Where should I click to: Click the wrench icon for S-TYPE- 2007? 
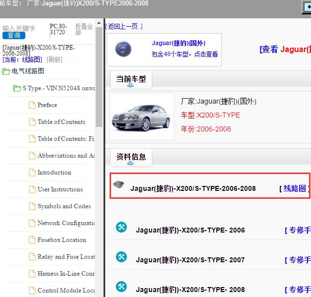[x=122, y=257]
